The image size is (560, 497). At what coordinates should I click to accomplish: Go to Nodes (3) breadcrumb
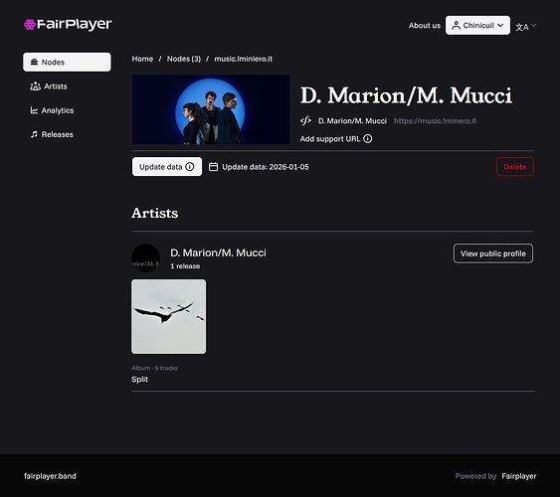[184, 59]
